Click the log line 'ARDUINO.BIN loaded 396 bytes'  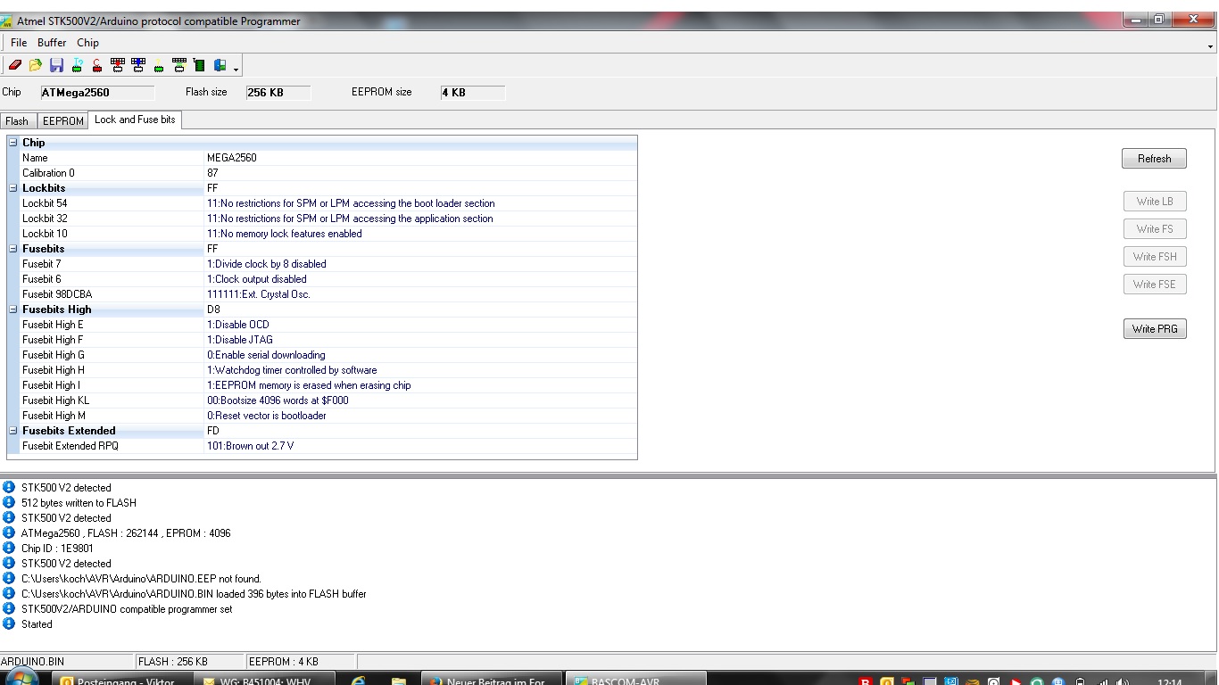(x=194, y=593)
